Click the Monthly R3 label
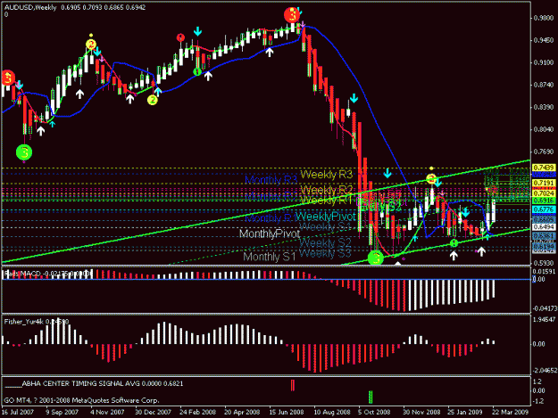Image resolution: width=558 pixels, height=418 pixels. point(271,180)
